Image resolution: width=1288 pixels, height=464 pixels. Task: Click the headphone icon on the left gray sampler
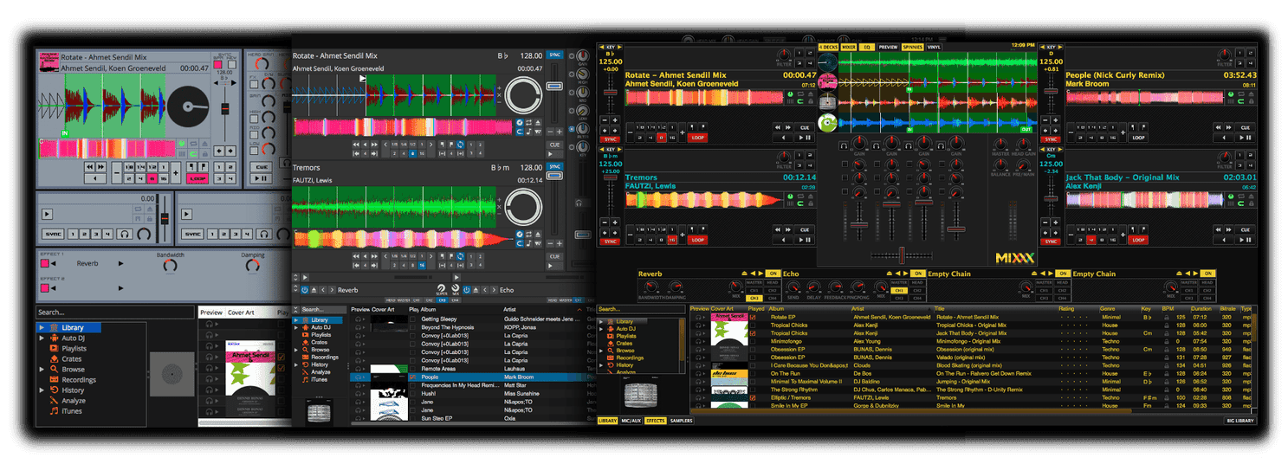(126, 234)
